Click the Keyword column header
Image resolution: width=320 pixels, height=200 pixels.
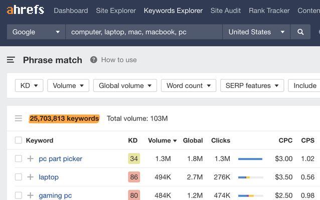click(40, 140)
